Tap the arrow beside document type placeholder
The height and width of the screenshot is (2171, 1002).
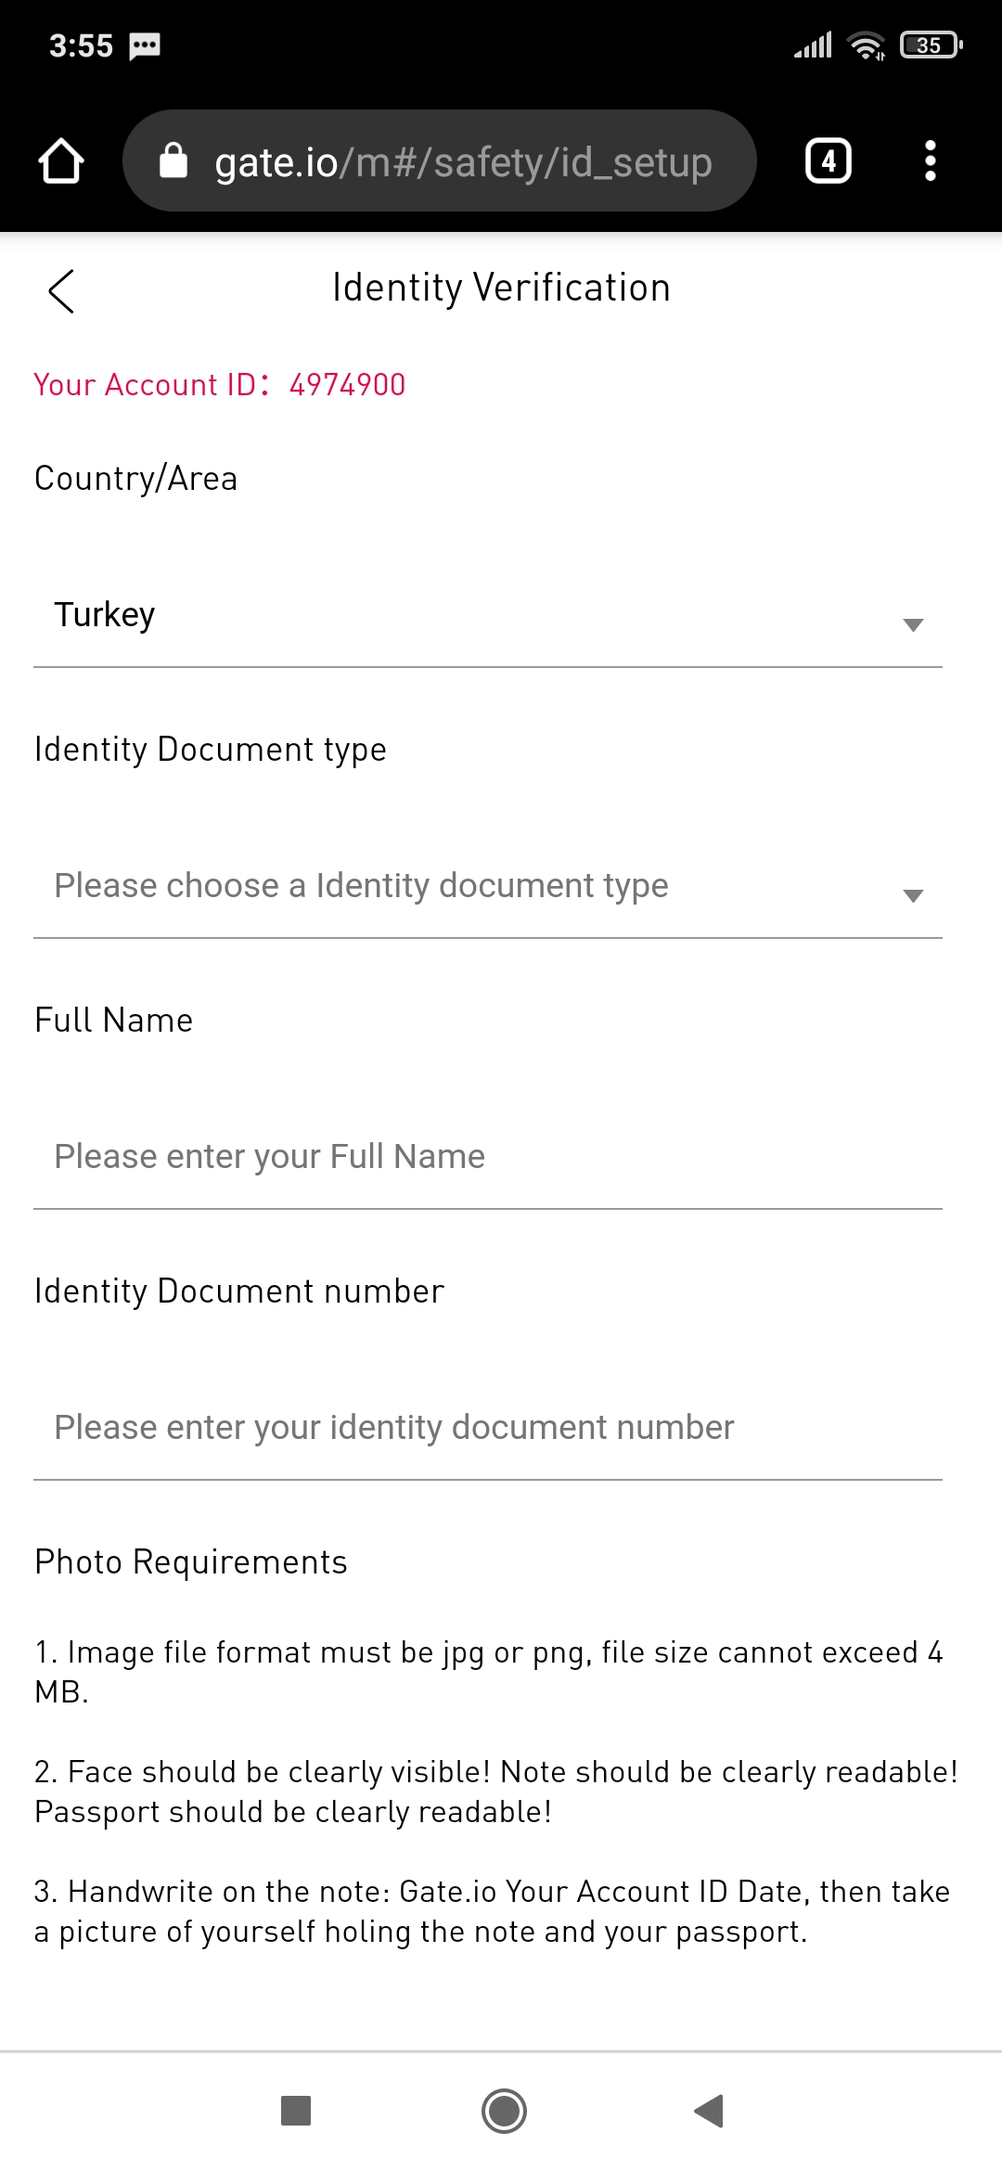click(913, 895)
